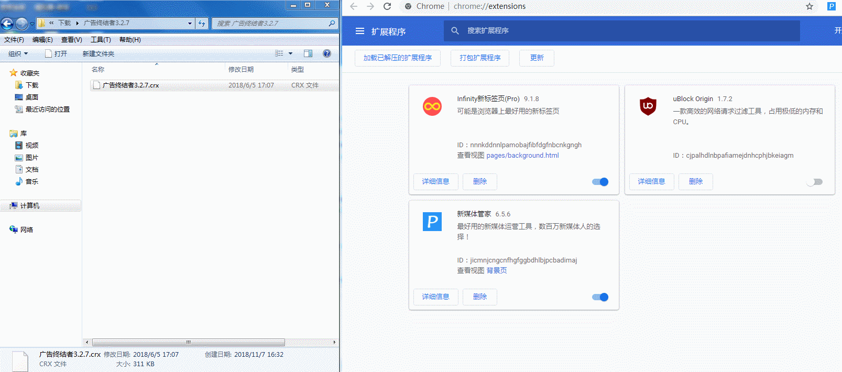Screen dimensions: 842x372
Task: Click the 新媒体管家 blue P logo
Action: [x=432, y=222]
